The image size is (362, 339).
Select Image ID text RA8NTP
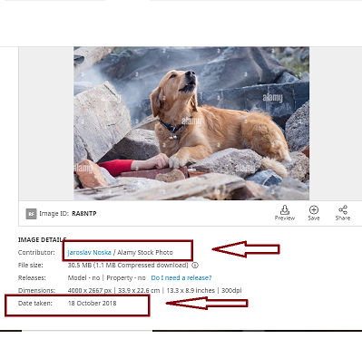pos(84,214)
